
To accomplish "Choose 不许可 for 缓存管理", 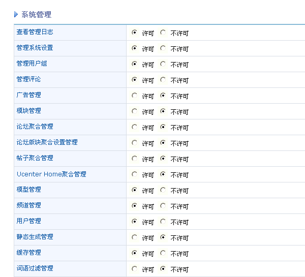I will click(163, 253).
